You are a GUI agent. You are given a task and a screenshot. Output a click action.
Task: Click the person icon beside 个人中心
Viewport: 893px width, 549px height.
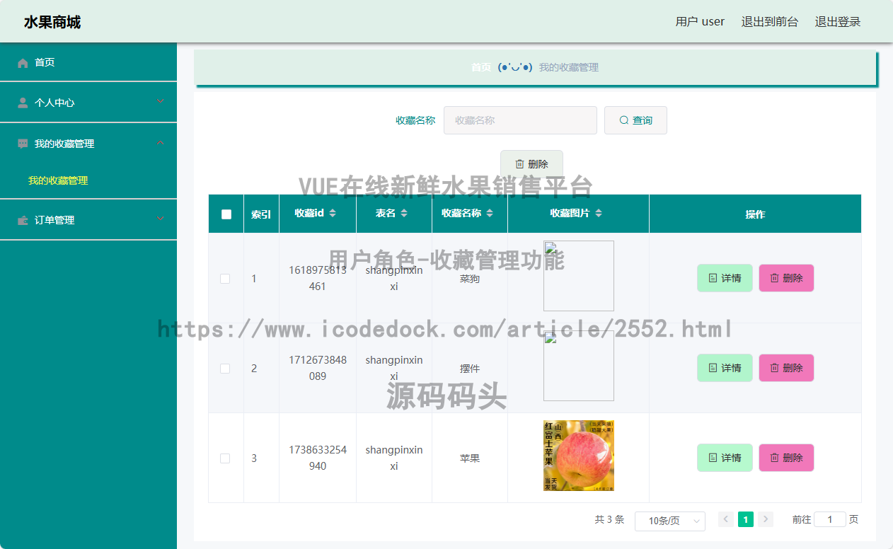pos(23,103)
